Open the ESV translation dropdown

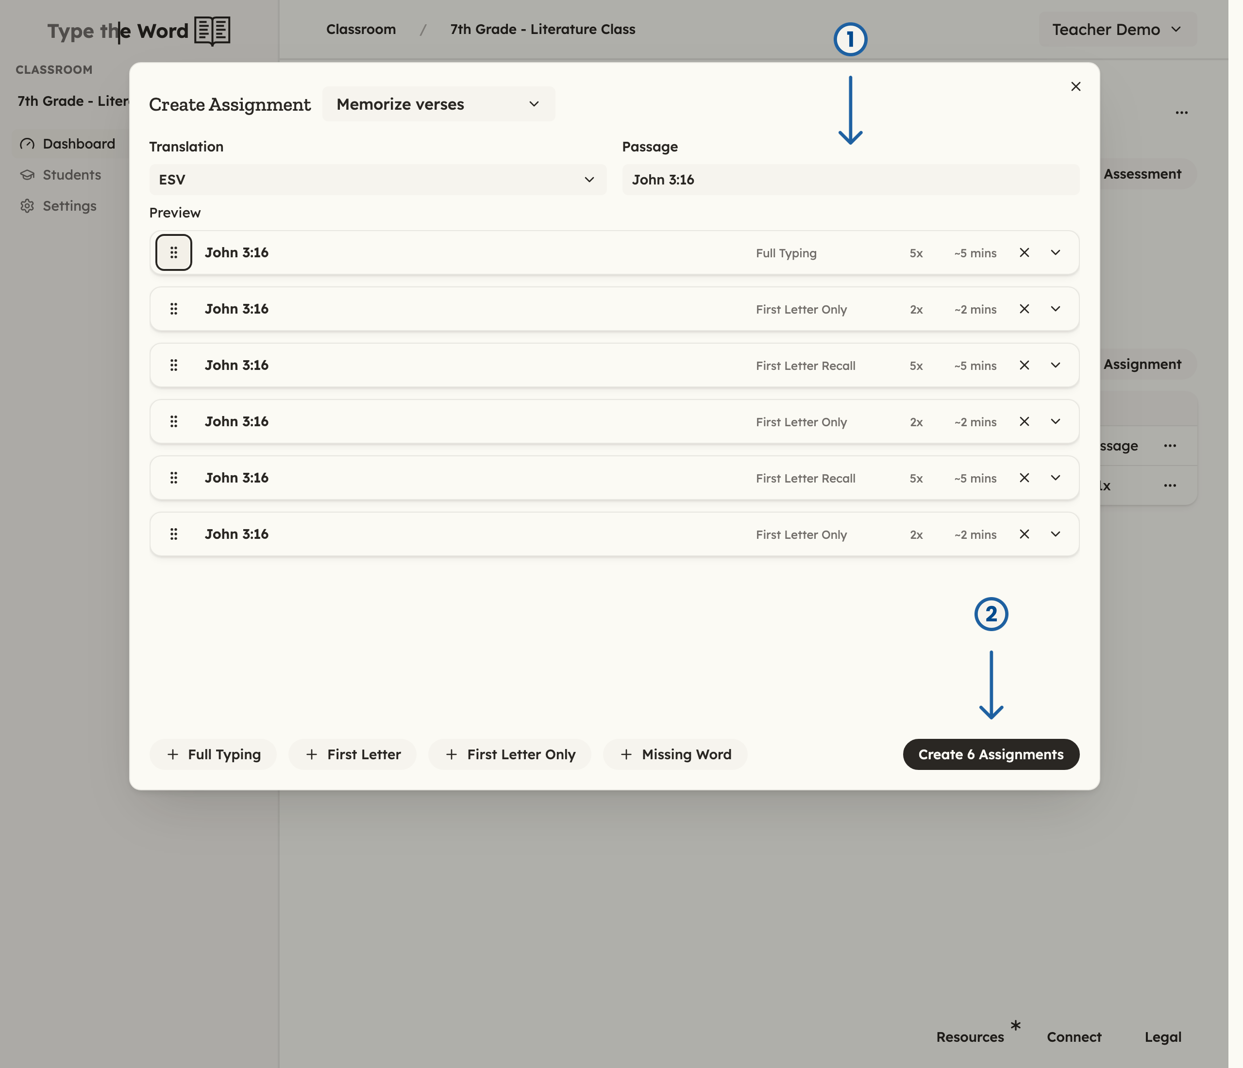pos(378,180)
